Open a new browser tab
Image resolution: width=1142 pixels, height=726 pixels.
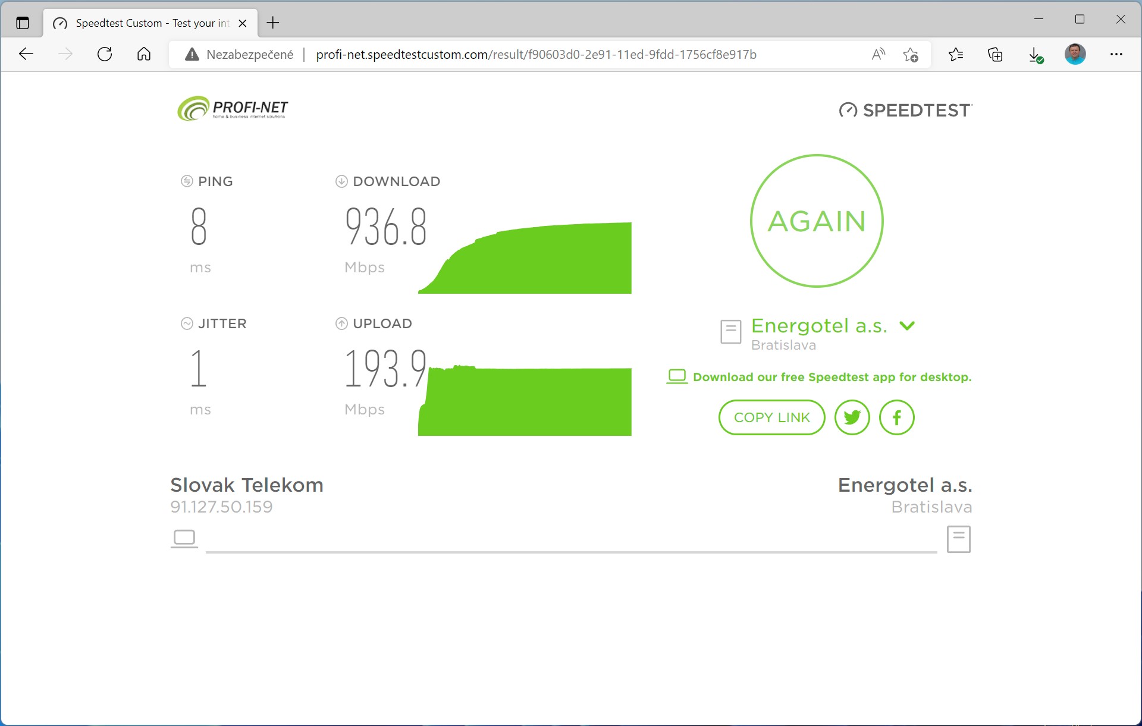tap(273, 23)
